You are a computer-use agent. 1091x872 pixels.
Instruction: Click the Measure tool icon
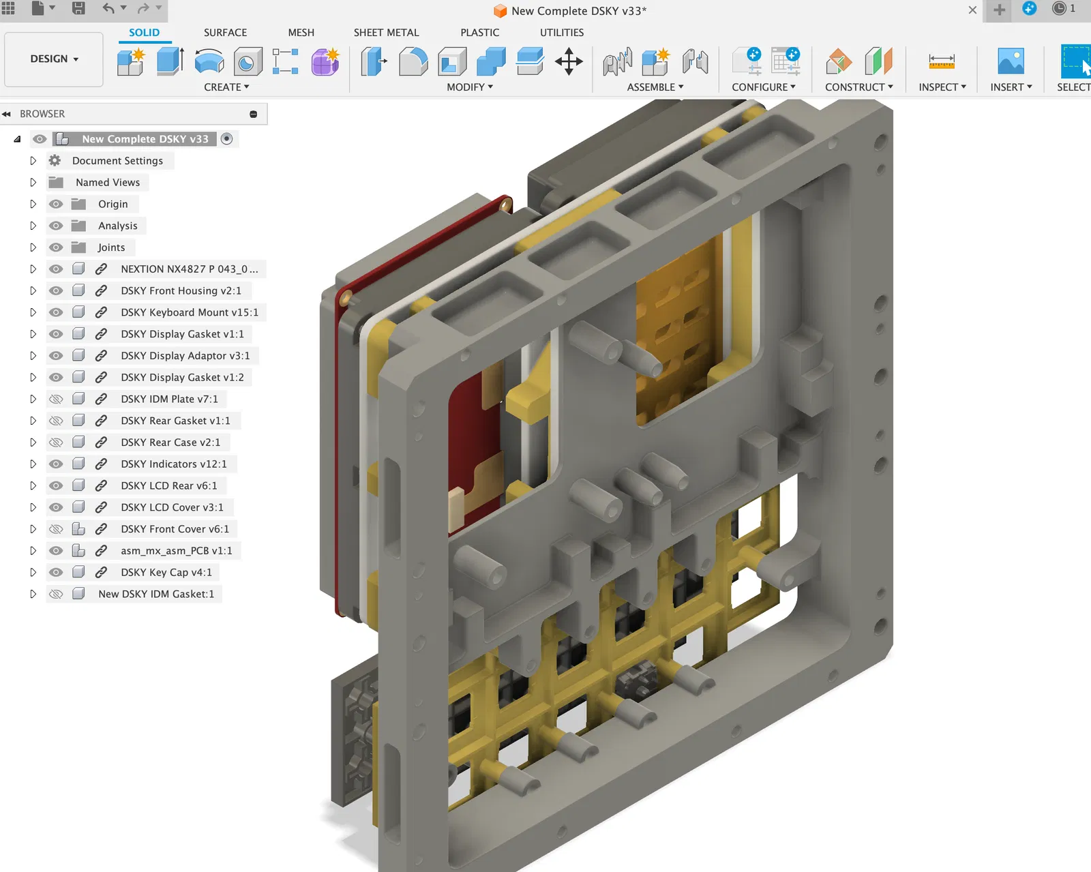point(942,61)
